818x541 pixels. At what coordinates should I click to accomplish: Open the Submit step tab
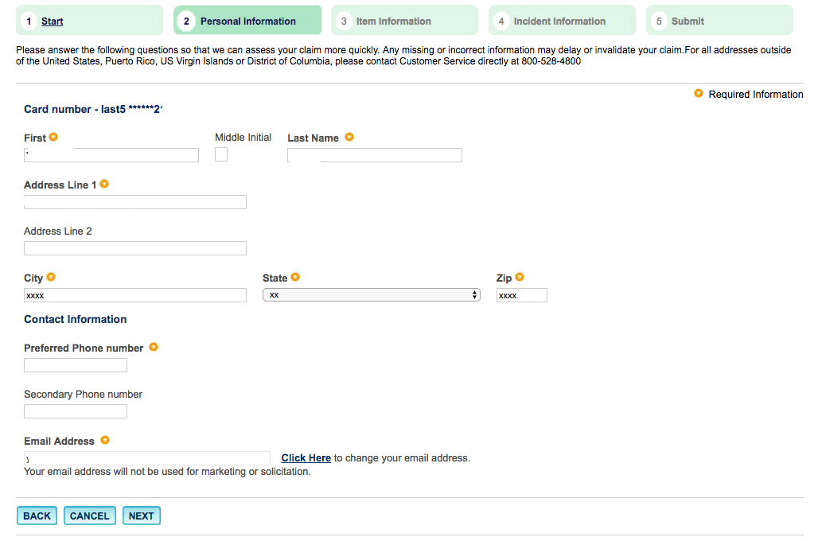[719, 21]
